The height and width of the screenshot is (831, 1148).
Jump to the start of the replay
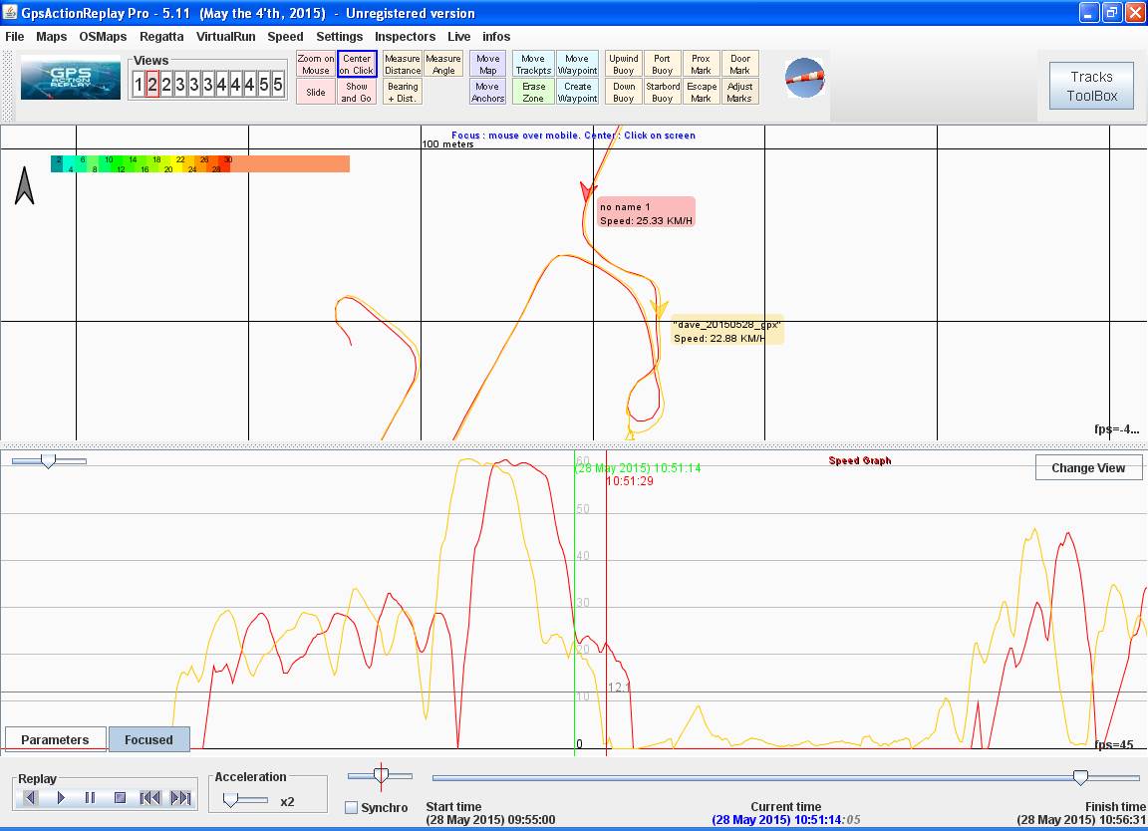(x=150, y=797)
